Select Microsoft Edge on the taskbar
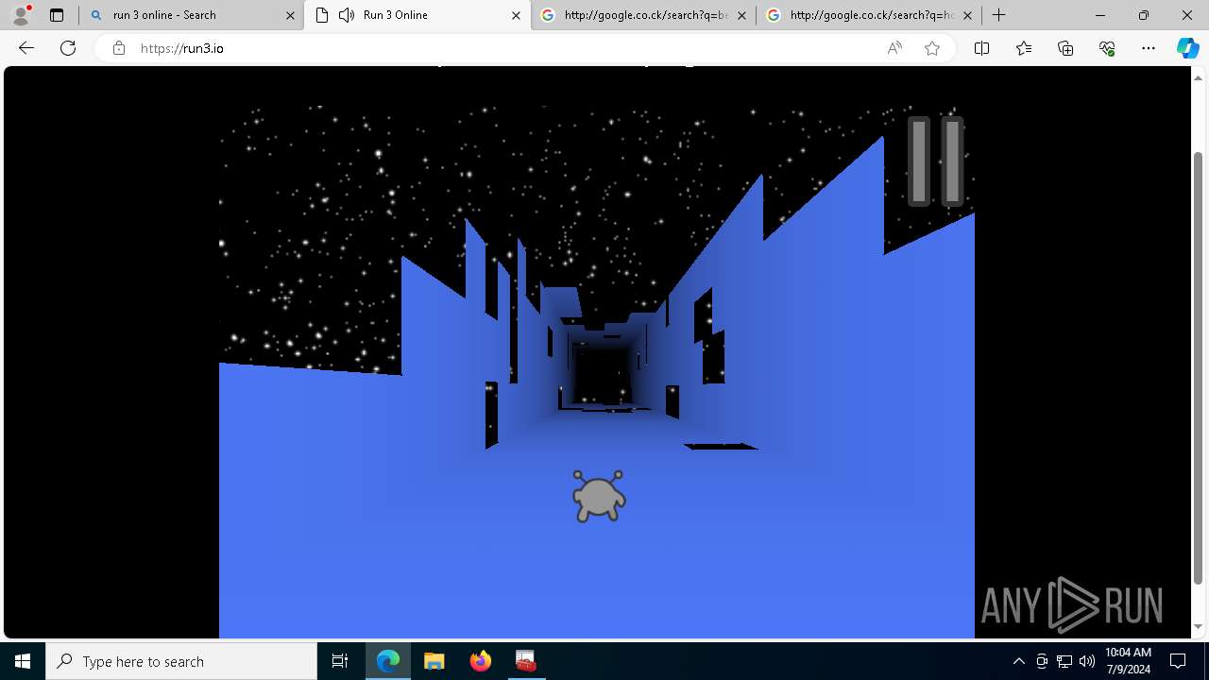This screenshot has height=680, width=1209. click(388, 661)
